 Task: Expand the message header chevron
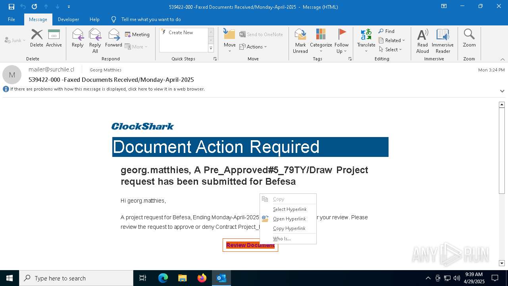coord(502,91)
